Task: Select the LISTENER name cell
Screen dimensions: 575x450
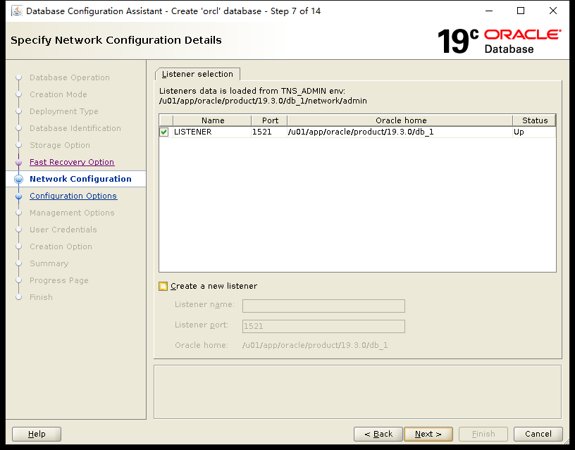Action: 212,132
